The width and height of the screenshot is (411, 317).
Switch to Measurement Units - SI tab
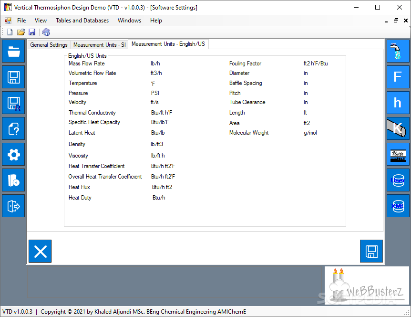point(99,45)
